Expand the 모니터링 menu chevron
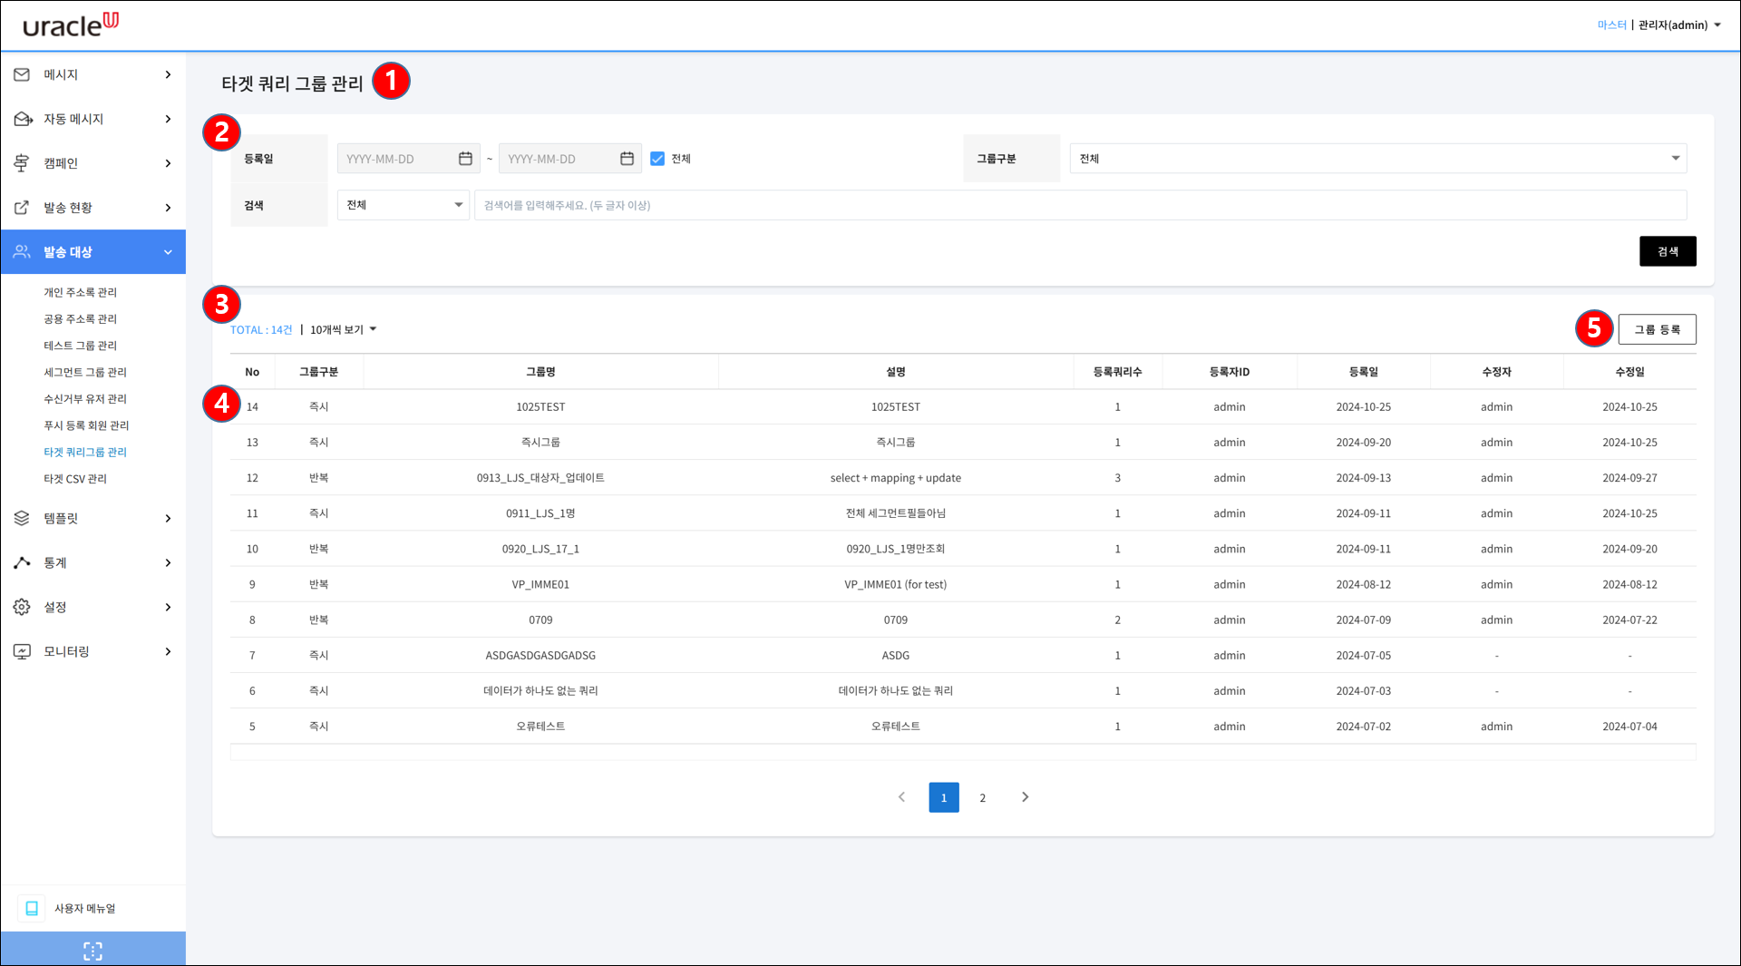 tap(168, 651)
